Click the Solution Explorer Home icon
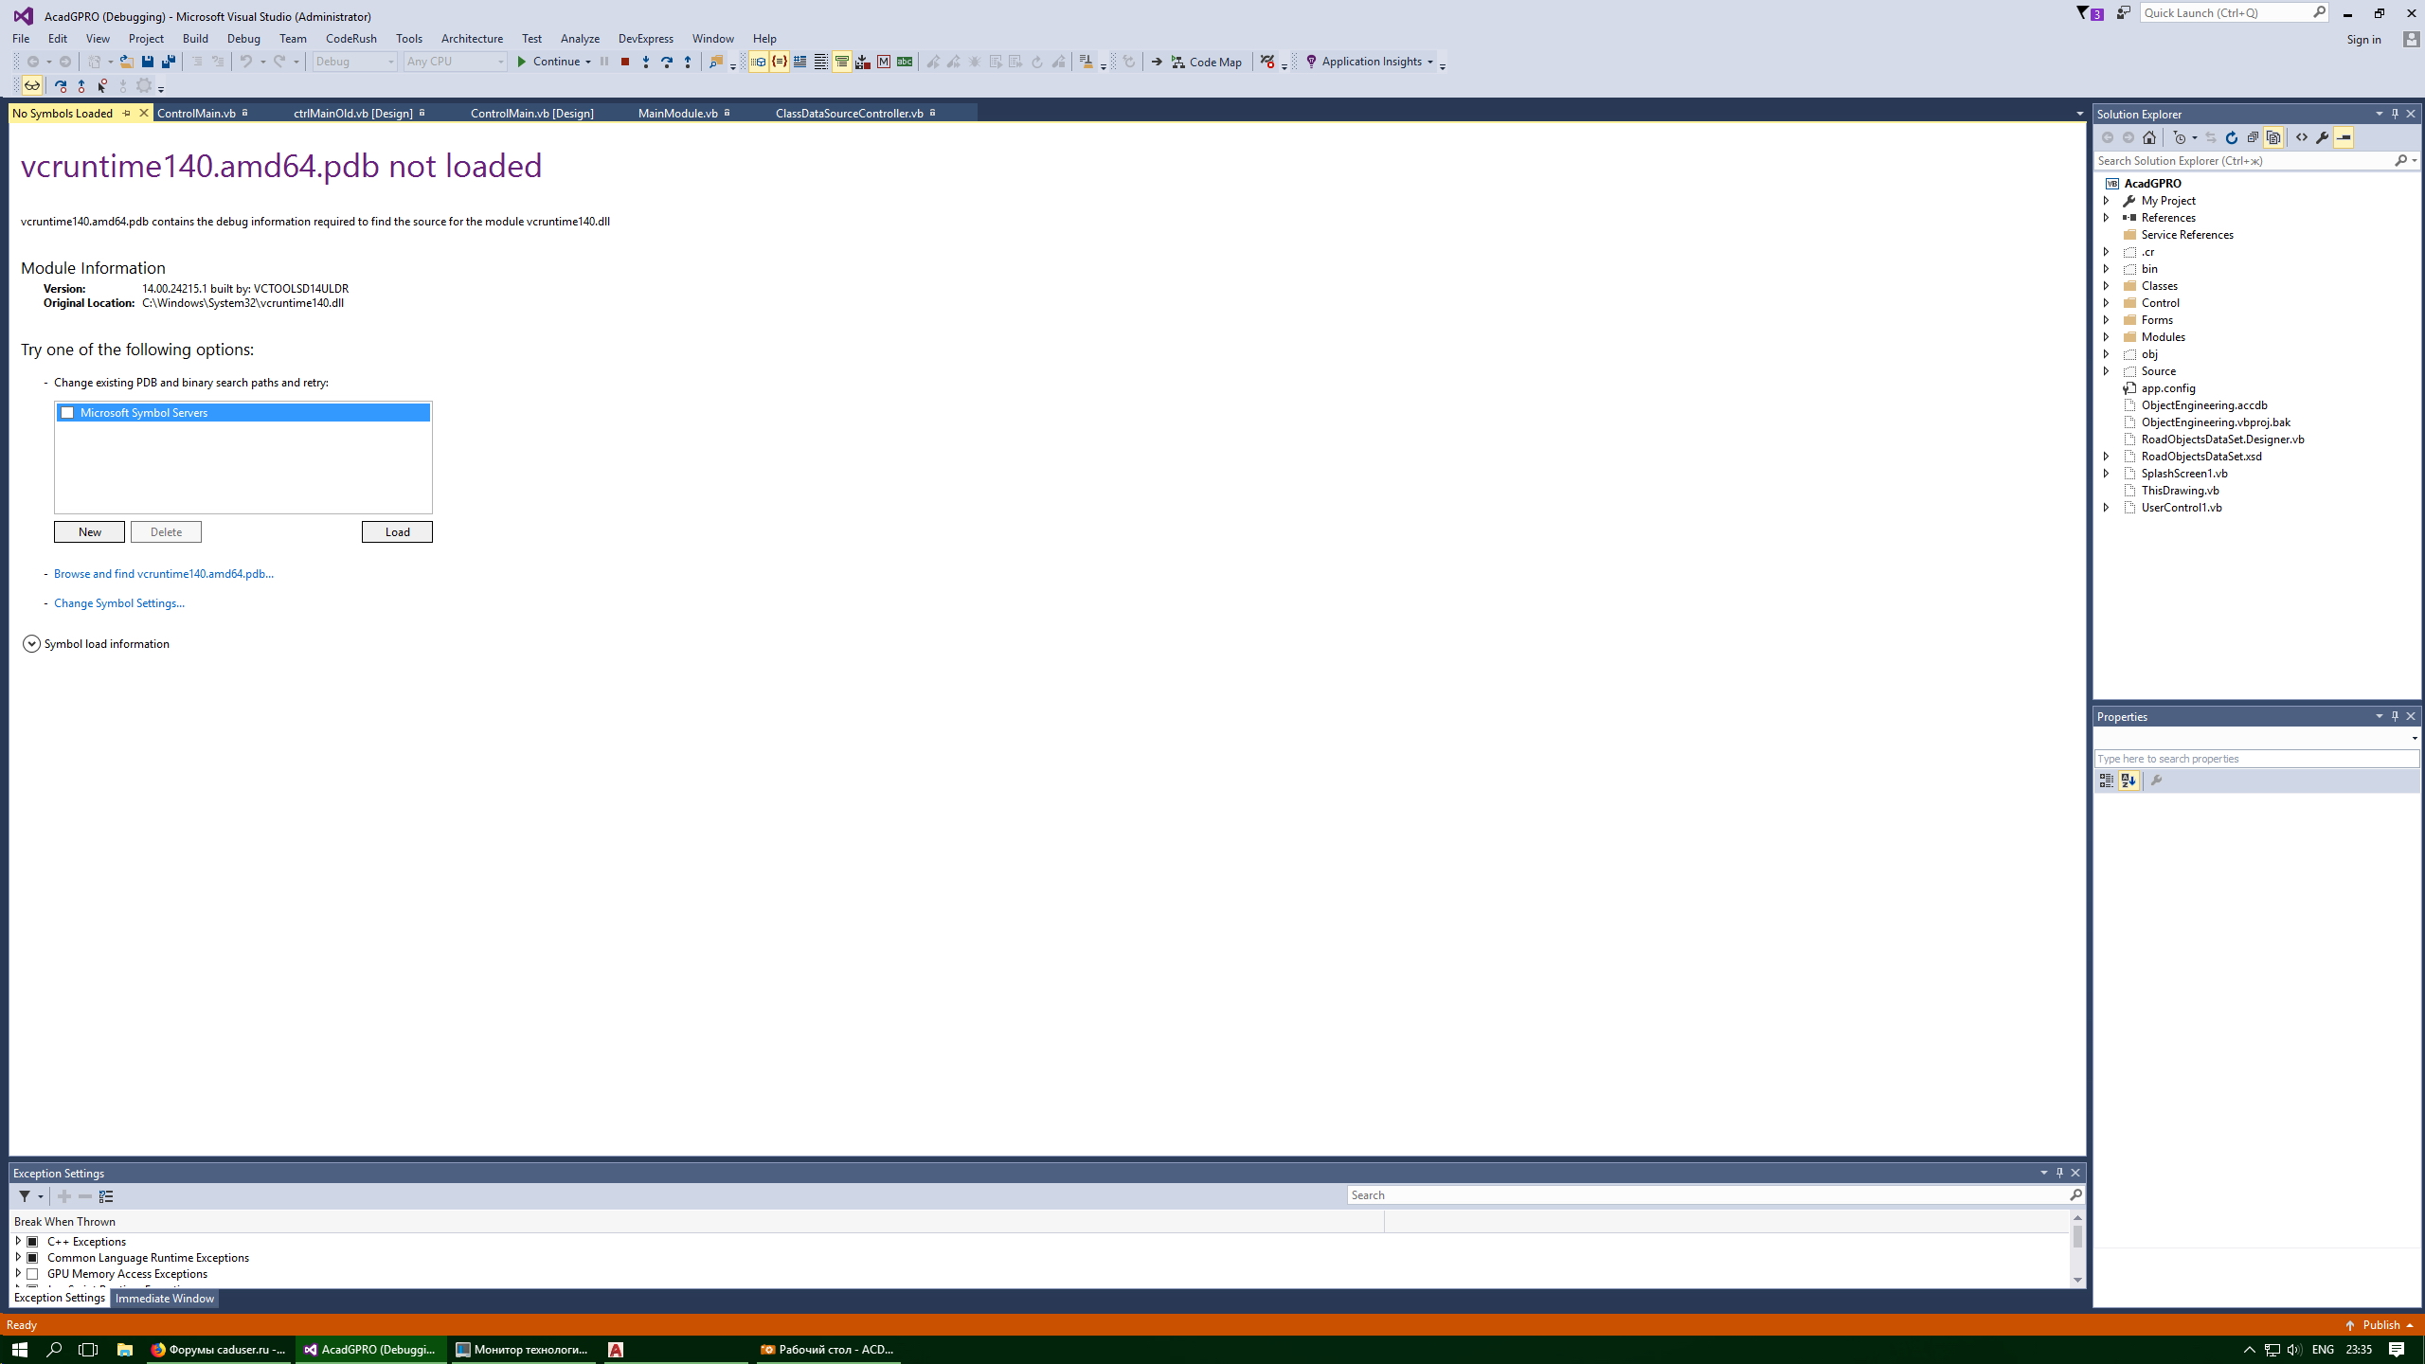Image resolution: width=2425 pixels, height=1364 pixels. (x=2149, y=137)
